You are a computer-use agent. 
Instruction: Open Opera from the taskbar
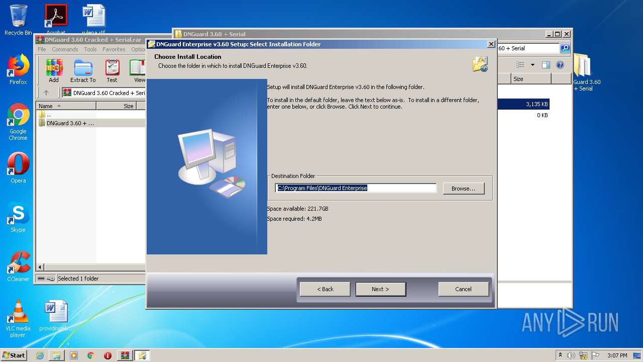click(x=108, y=355)
